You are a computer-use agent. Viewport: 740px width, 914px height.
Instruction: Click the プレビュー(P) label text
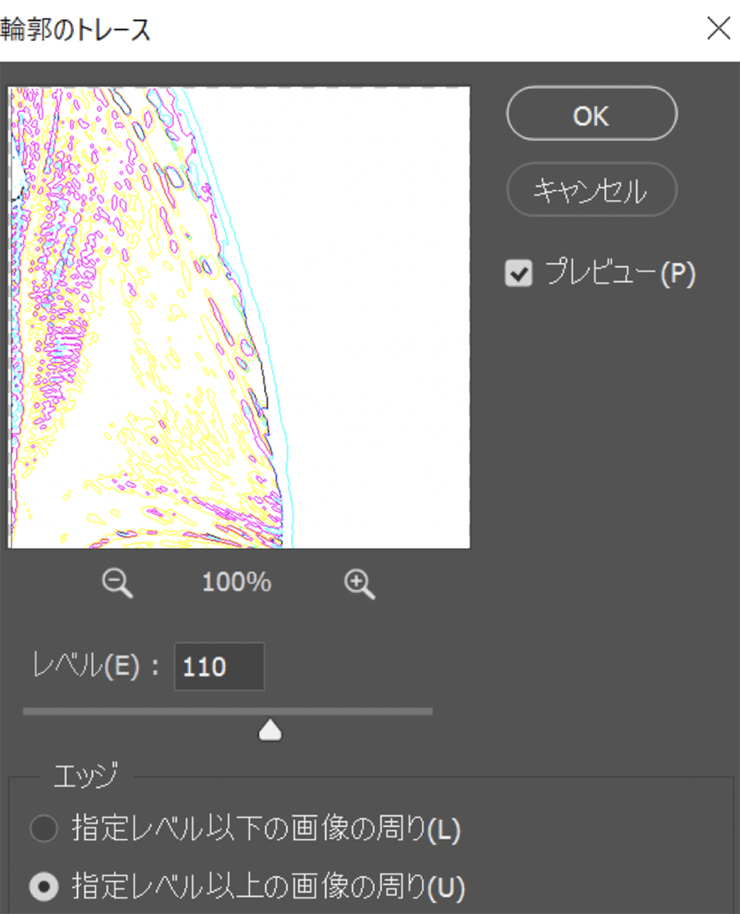click(620, 273)
